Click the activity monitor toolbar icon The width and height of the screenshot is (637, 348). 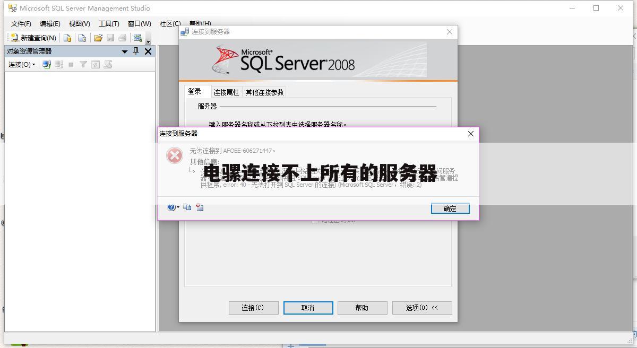[138, 38]
